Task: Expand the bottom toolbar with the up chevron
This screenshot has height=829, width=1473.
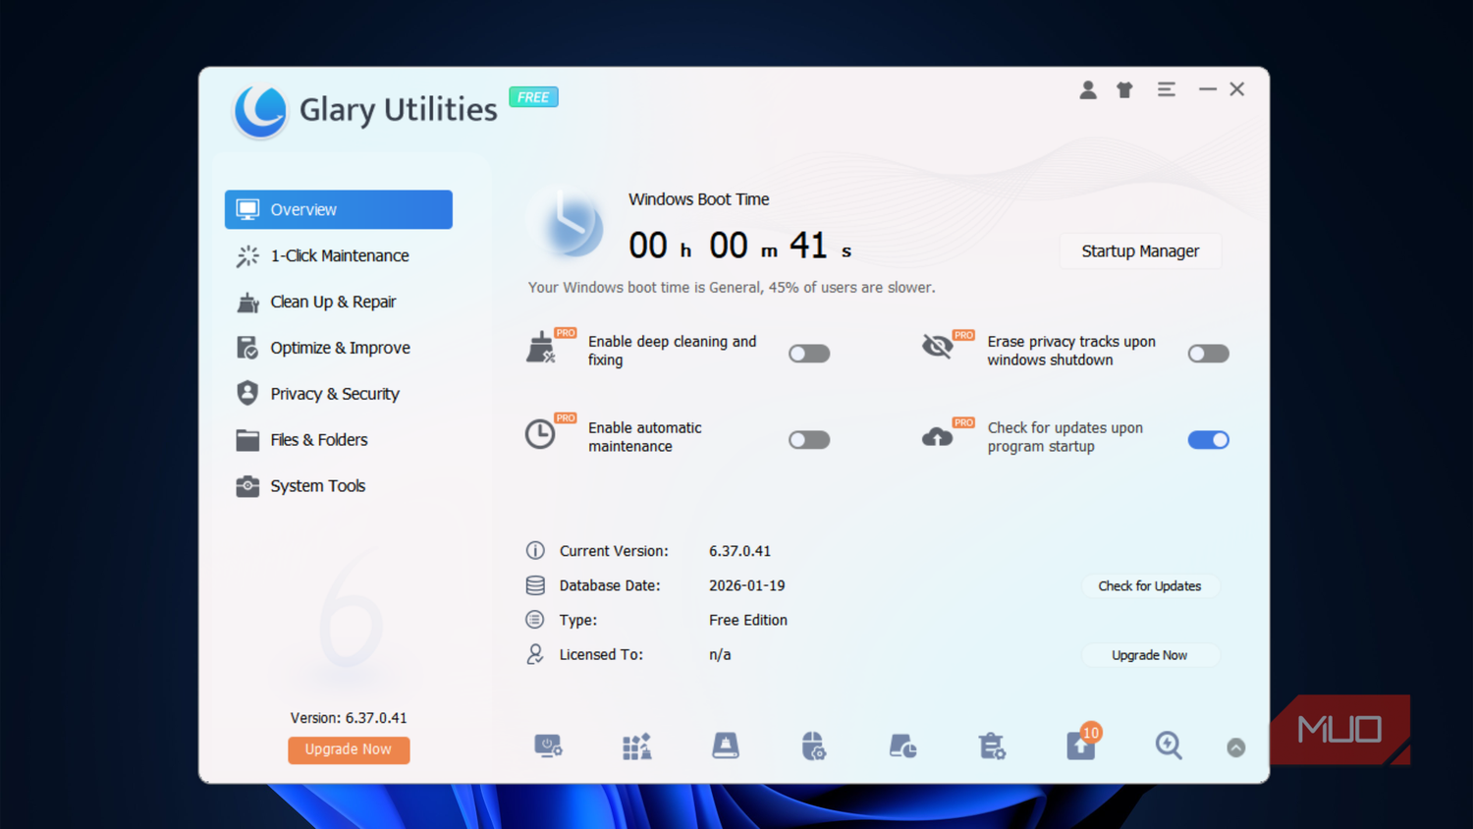Action: 1236,747
